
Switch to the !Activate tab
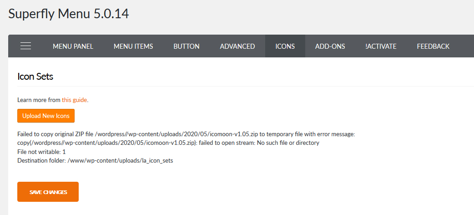click(x=381, y=46)
